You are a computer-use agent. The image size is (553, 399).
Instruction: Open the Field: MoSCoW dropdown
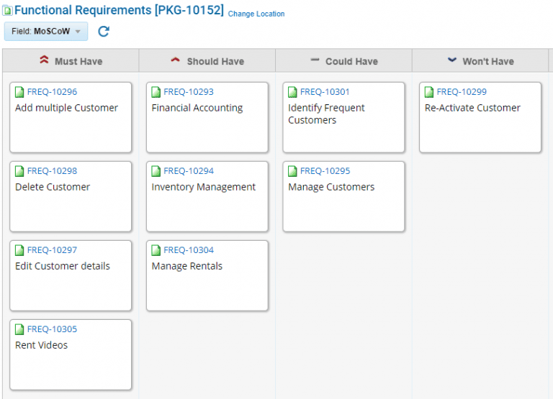pos(46,32)
